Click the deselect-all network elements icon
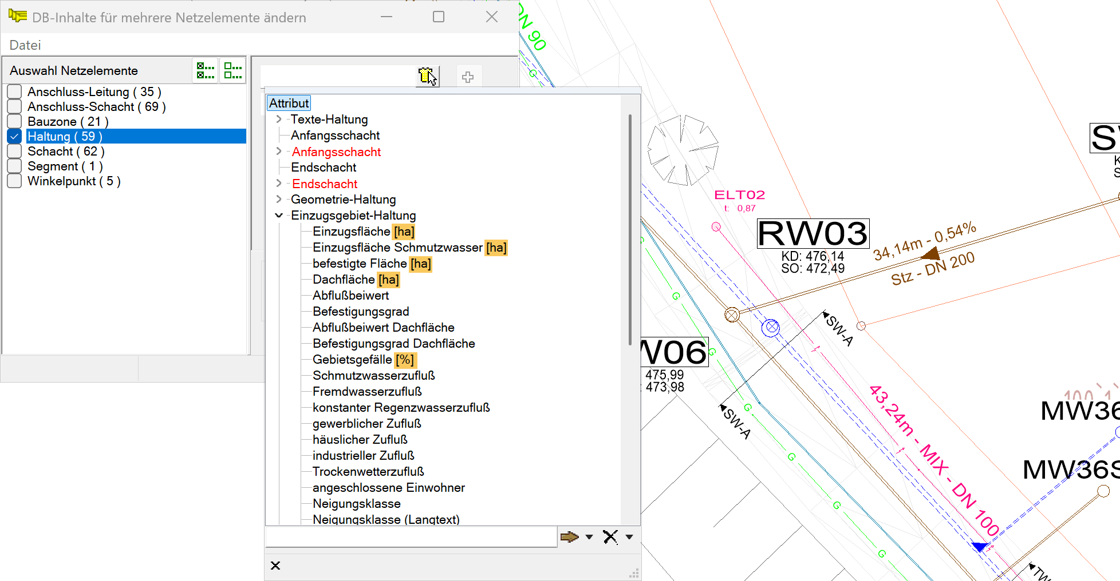Image resolution: width=1120 pixels, height=581 pixels. 233,71
